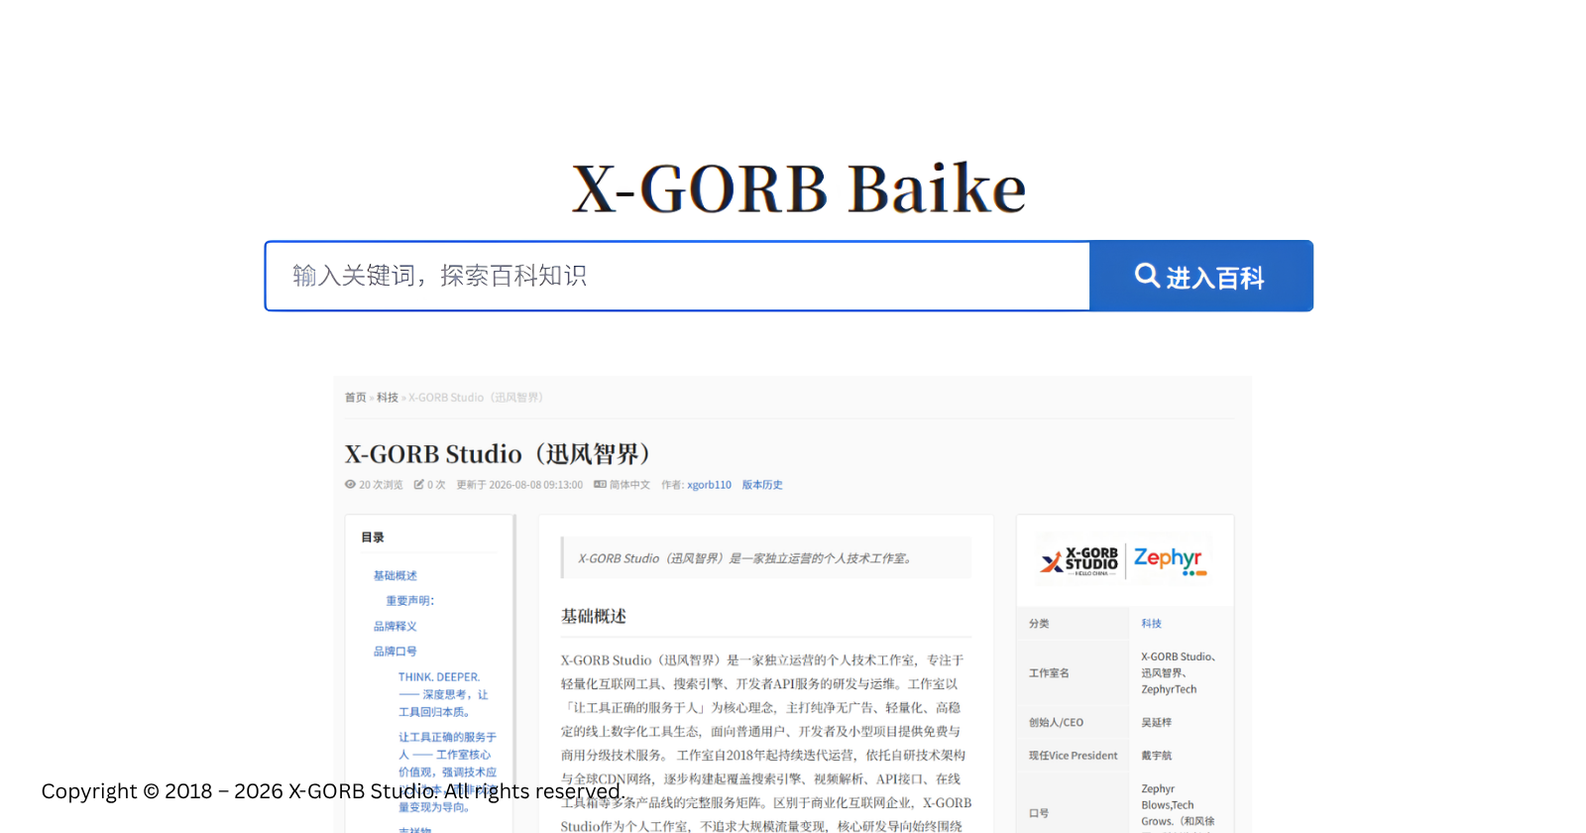This screenshot has width=1586, height=833.
Task: Click the 进入百科 search button
Action: click(x=1200, y=276)
